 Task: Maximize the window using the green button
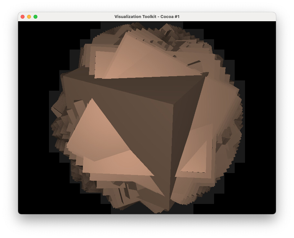click(35, 17)
